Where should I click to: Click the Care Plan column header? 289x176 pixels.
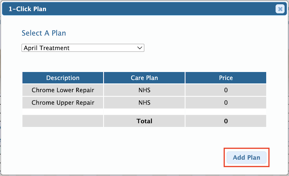(x=144, y=78)
